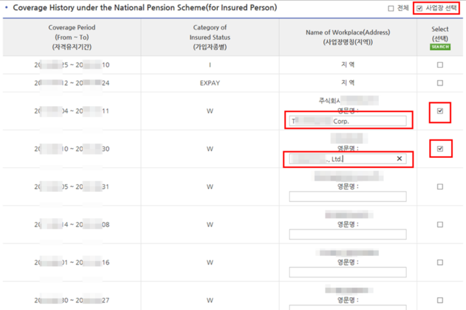Viewport: 466px width, 310px height.
Task: Tick the checkbox for coverage row ending 31
Action: point(440,187)
